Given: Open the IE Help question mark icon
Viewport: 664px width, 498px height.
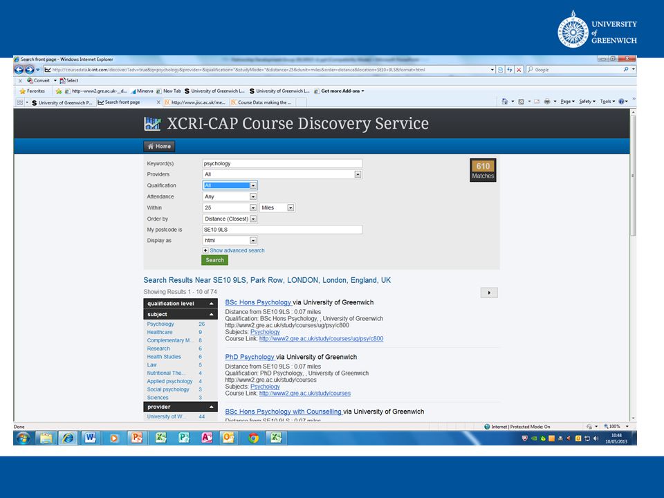Looking at the screenshot, I should (621, 102).
